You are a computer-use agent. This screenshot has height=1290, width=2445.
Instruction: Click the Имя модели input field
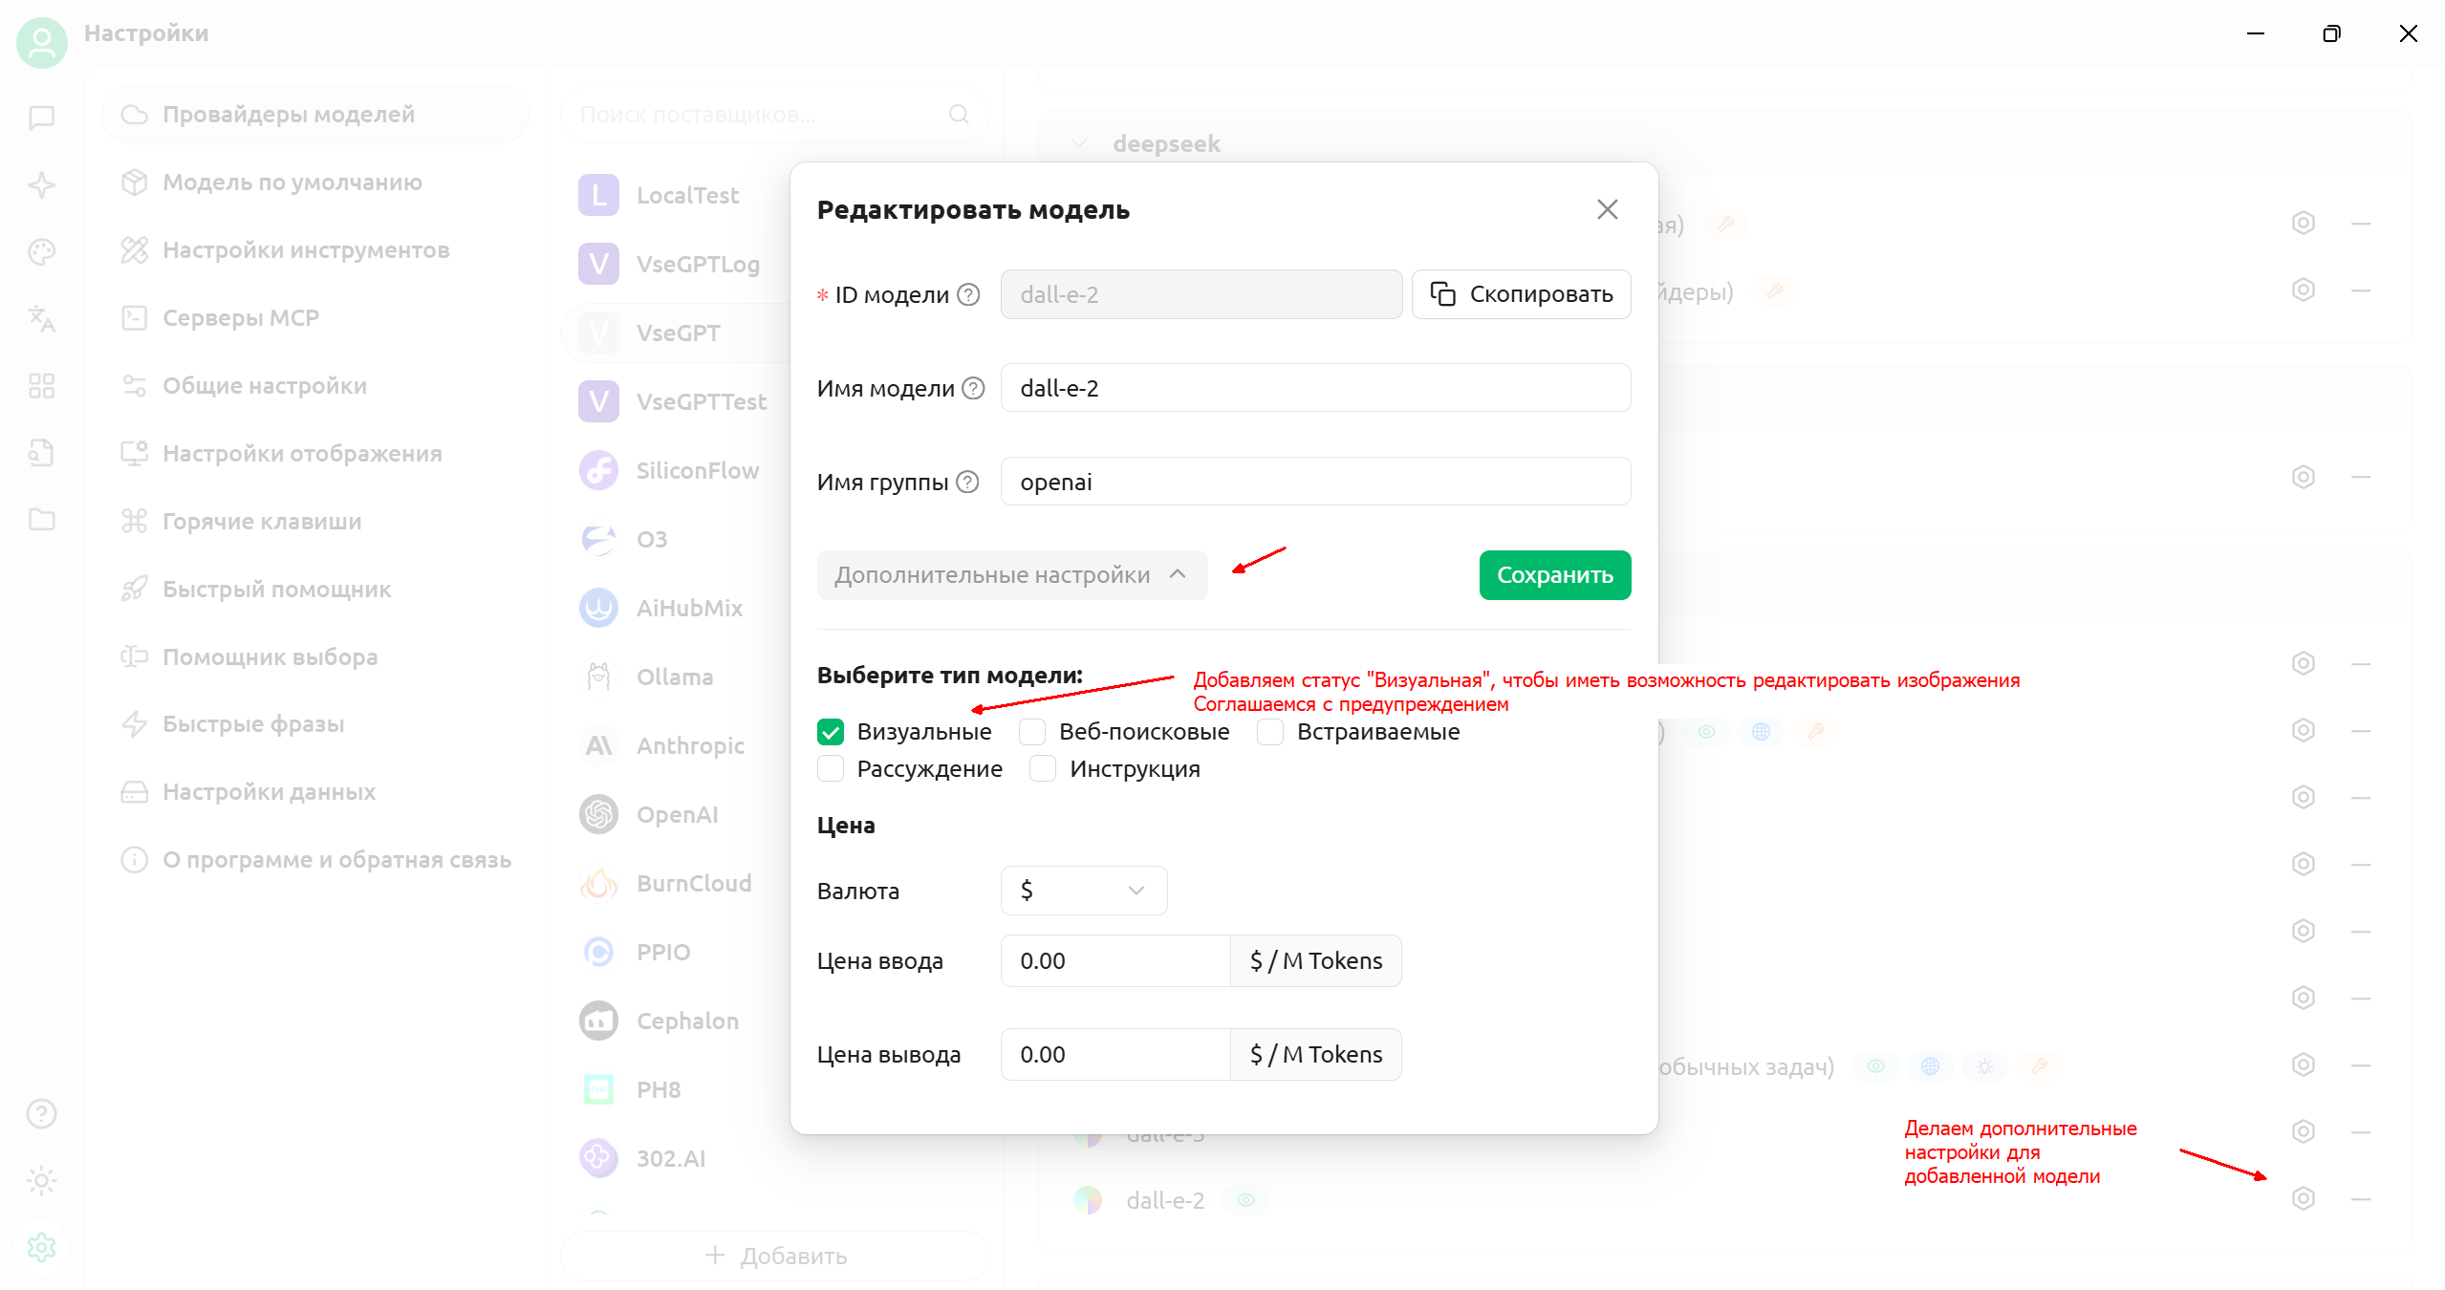point(1316,389)
